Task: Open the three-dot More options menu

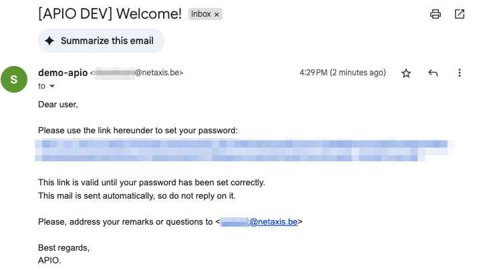Action: pyautogui.click(x=460, y=73)
